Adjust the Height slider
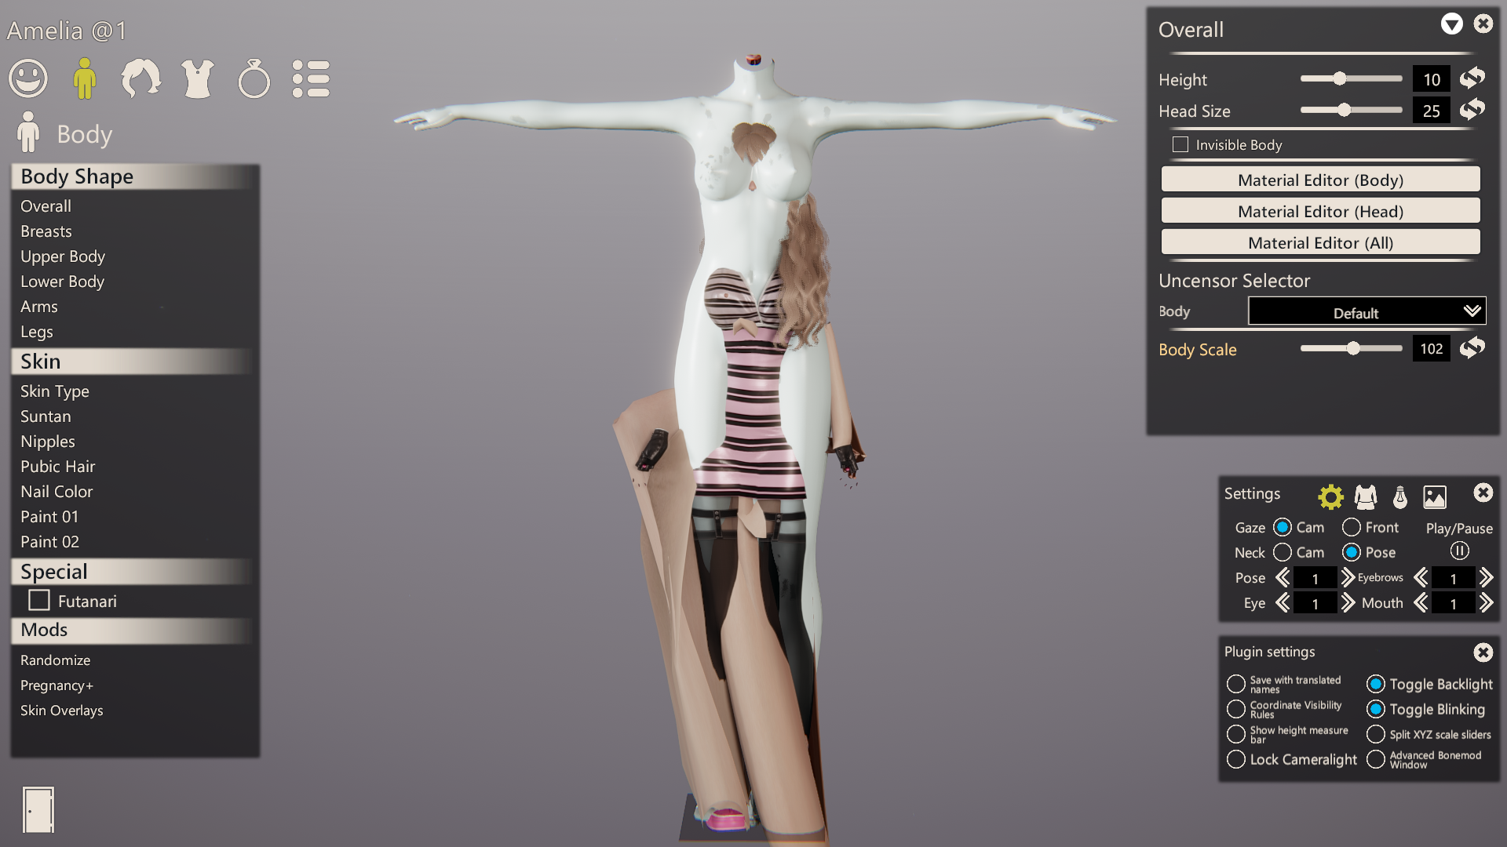1507x847 pixels. (x=1351, y=78)
